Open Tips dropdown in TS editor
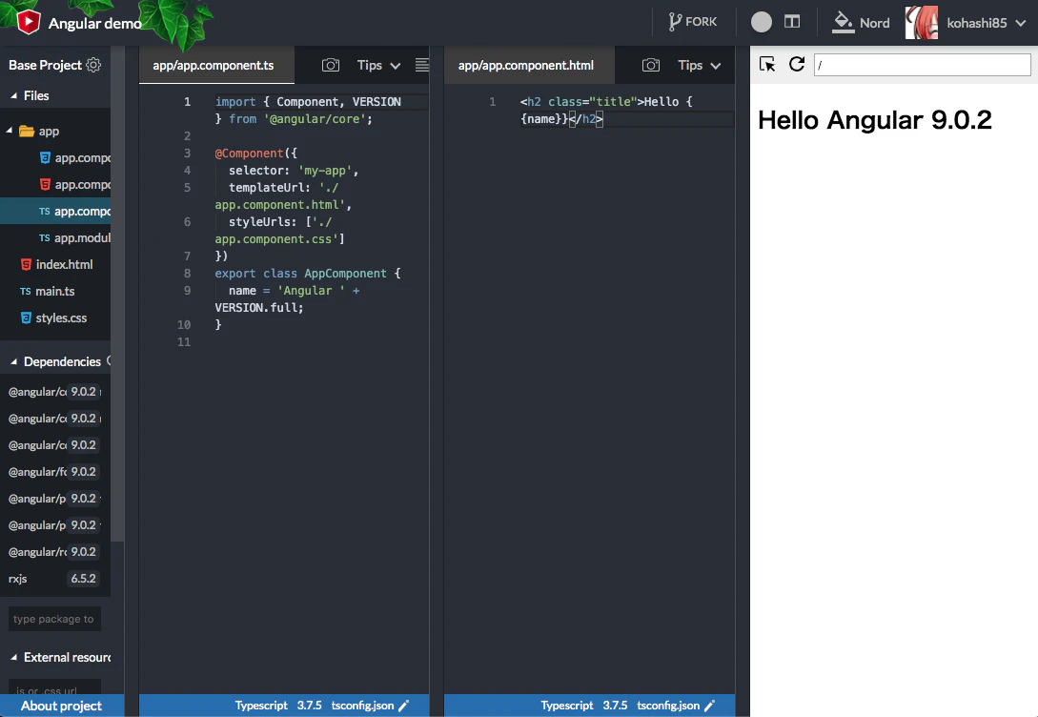This screenshot has height=717, width=1038. (x=378, y=65)
